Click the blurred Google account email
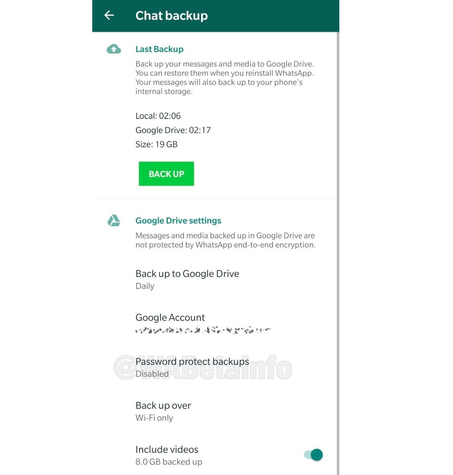Screen dimensions: 453x475 pos(203,330)
